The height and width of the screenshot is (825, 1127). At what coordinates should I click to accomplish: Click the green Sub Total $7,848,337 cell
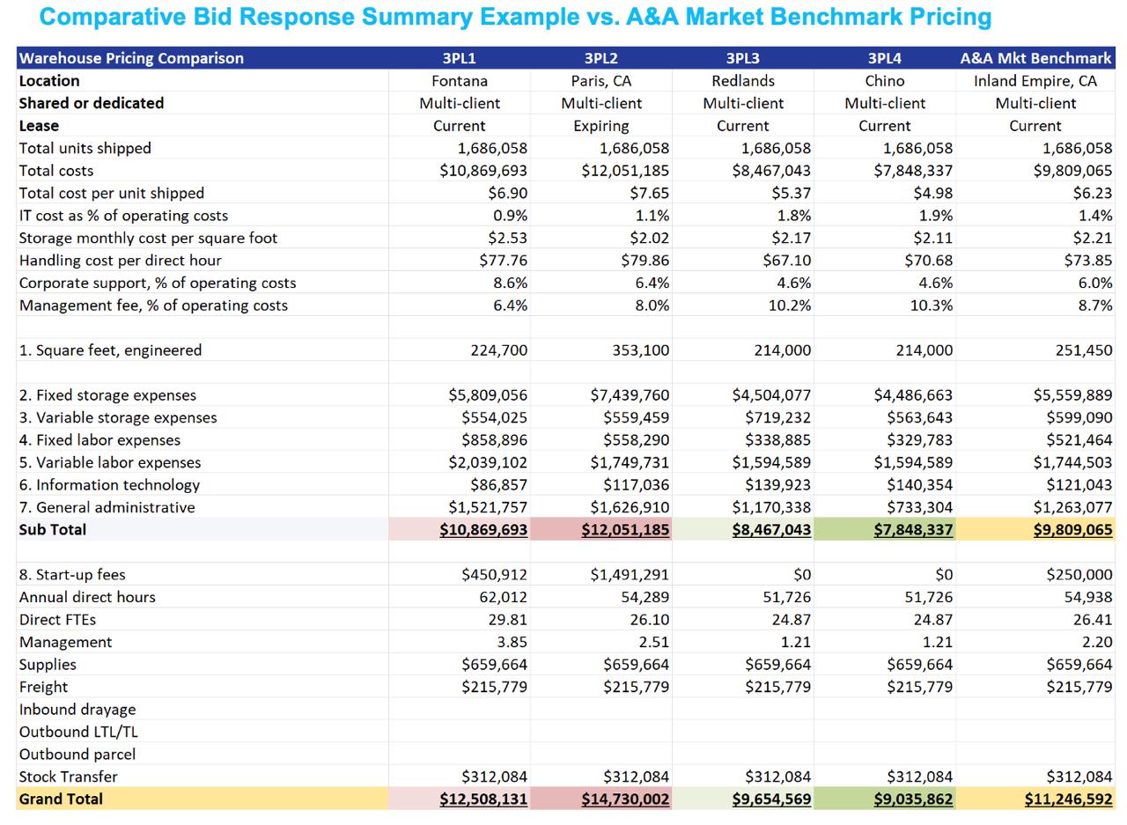pyautogui.click(x=884, y=530)
